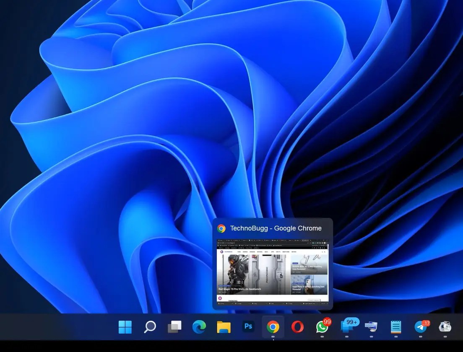This screenshot has width=463, height=352.
Task: Open Photoshop from the taskbar
Action: 248,327
